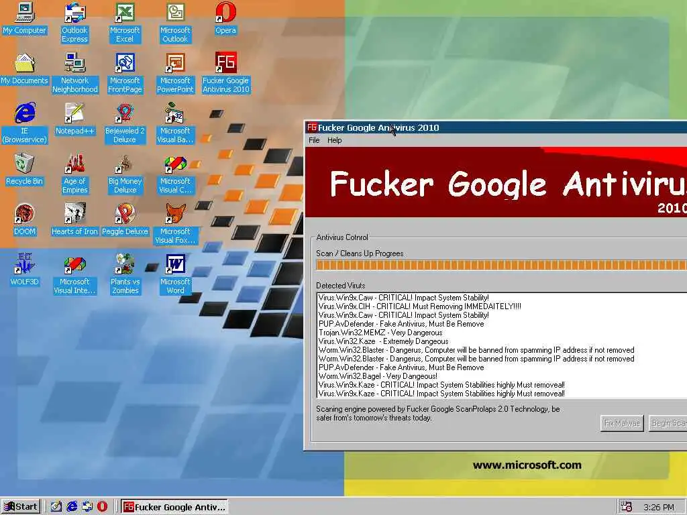Select the Trojan.Win32.MEMZ entry
This screenshot has width=687, height=515.
(380, 333)
